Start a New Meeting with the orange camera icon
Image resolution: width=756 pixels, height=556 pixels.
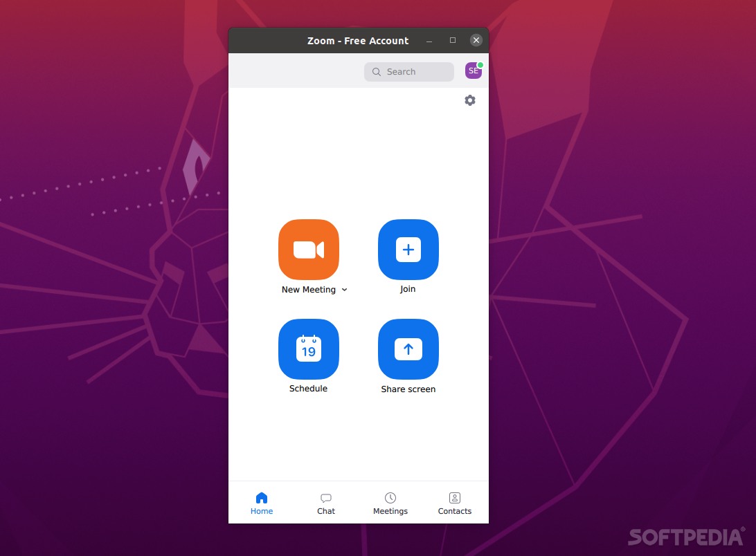[x=309, y=250]
